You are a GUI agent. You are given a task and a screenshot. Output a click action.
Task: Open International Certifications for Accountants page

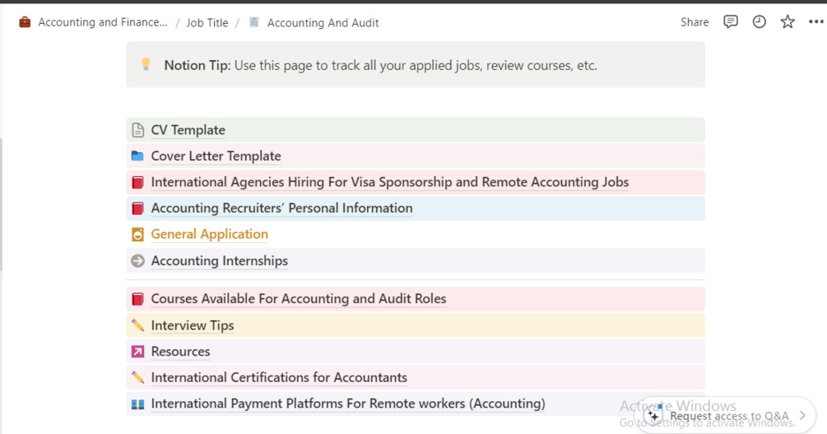click(279, 378)
